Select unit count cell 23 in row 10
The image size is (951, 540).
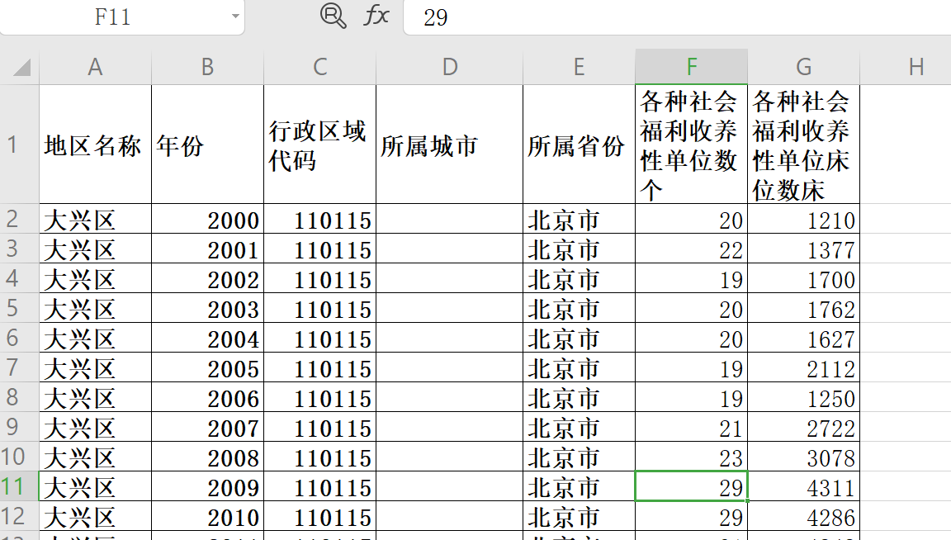click(692, 457)
